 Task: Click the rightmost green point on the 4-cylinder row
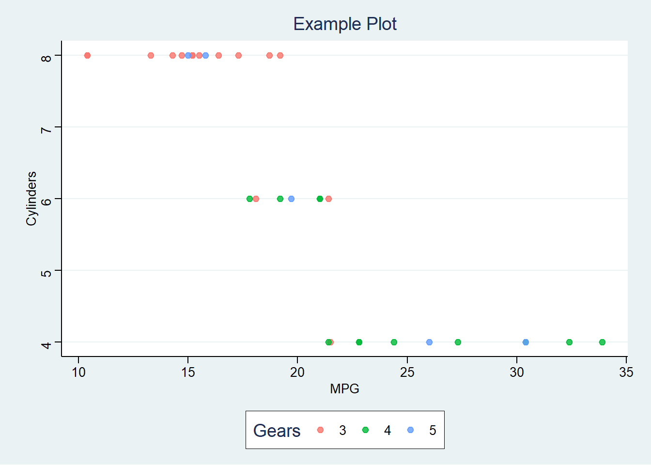[x=602, y=342]
